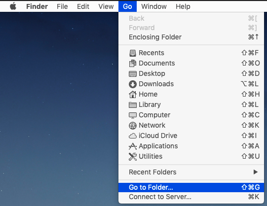267x206 pixels.
Task: Click the iCloud Drive cloud icon
Action: (x=133, y=136)
